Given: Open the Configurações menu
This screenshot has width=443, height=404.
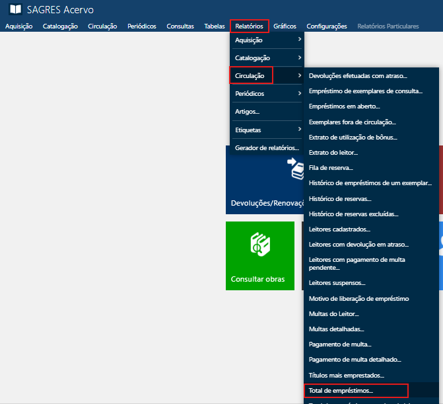Looking at the screenshot, I should (326, 26).
